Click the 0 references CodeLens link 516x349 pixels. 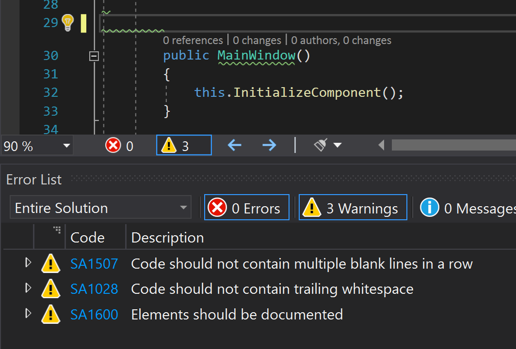click(x=193, y=40)
